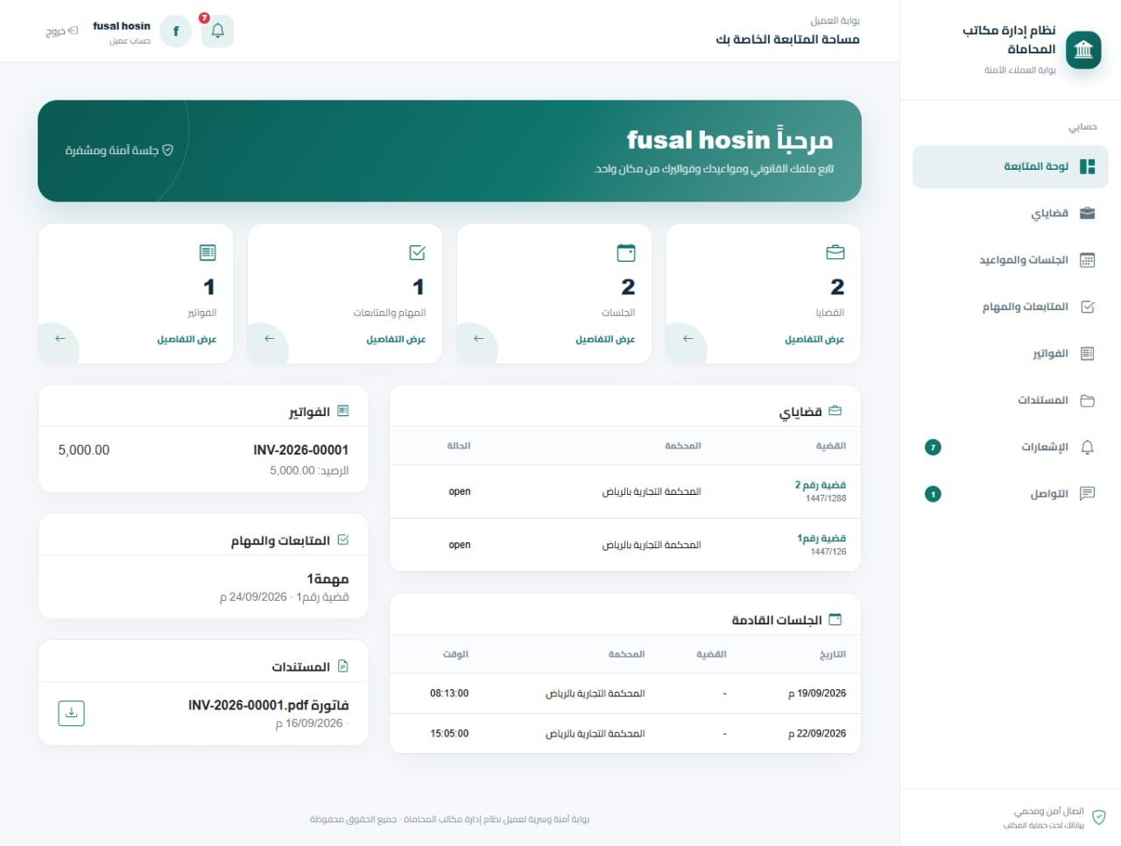Download the فاتورة INV-2026-00001.pdf document

(x=71, y=713)
